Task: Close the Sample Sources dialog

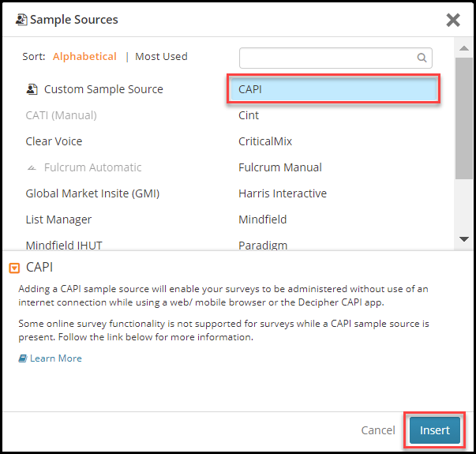Action: coord(453,20)
